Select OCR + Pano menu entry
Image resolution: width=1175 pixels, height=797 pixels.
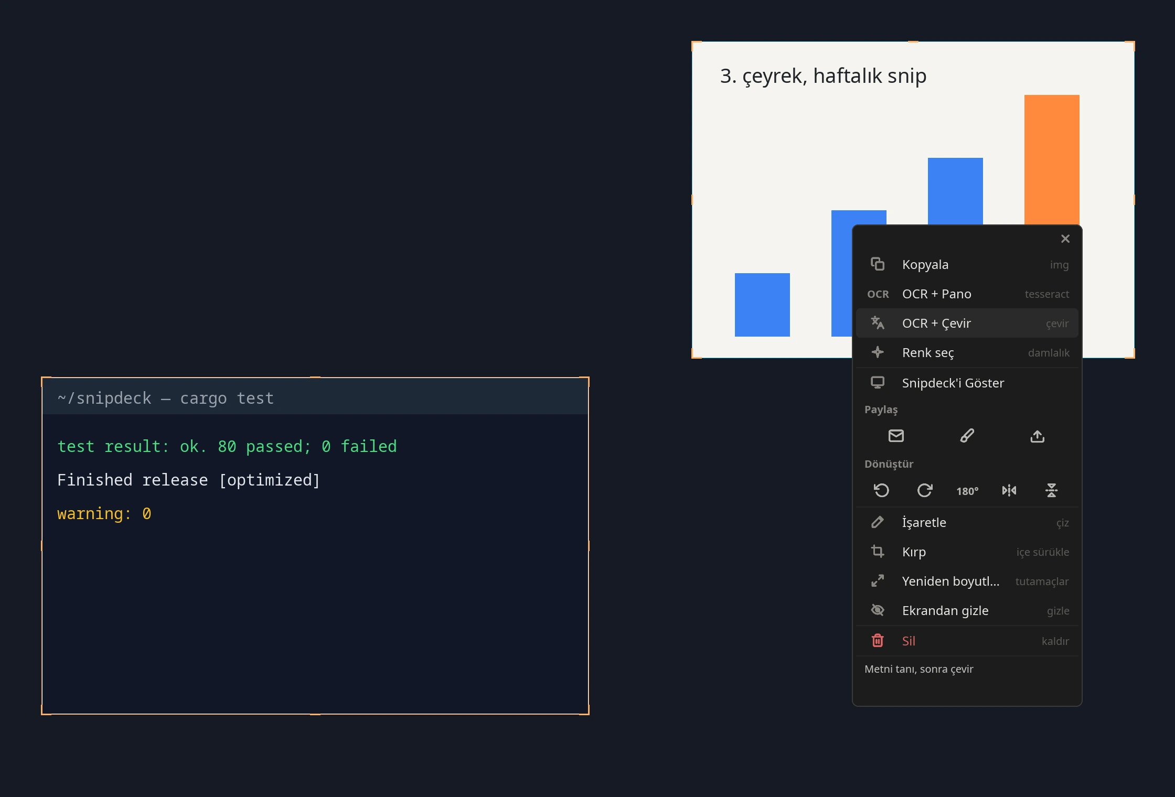coord(967,294)
